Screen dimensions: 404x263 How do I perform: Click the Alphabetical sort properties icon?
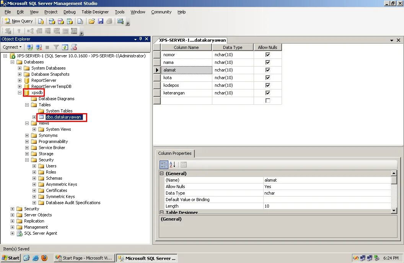pos(173,165)
